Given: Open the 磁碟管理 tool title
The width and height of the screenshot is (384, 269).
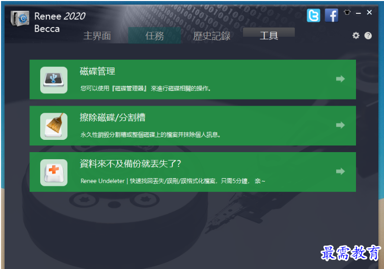Looking at the screenshot, I should coord(97,71).
